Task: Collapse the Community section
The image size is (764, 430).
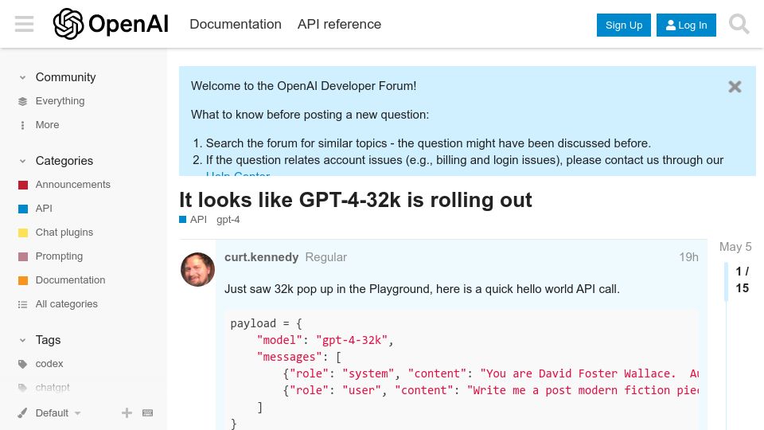Action: click(22, 77)
